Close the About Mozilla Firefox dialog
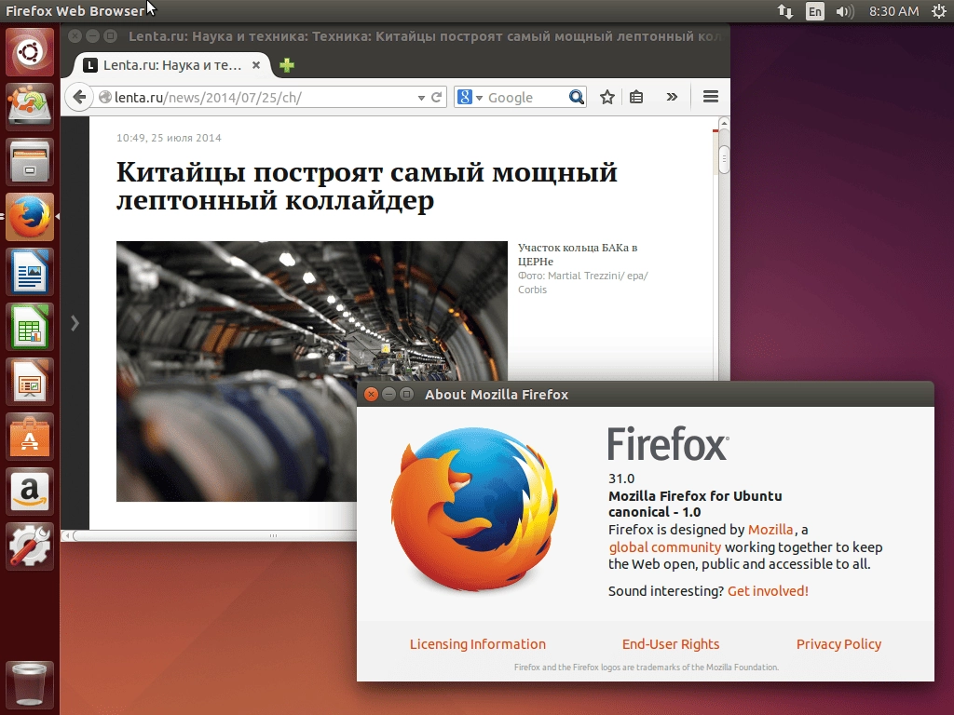Viewport: 954px width, 715px height. click(371, 394)
